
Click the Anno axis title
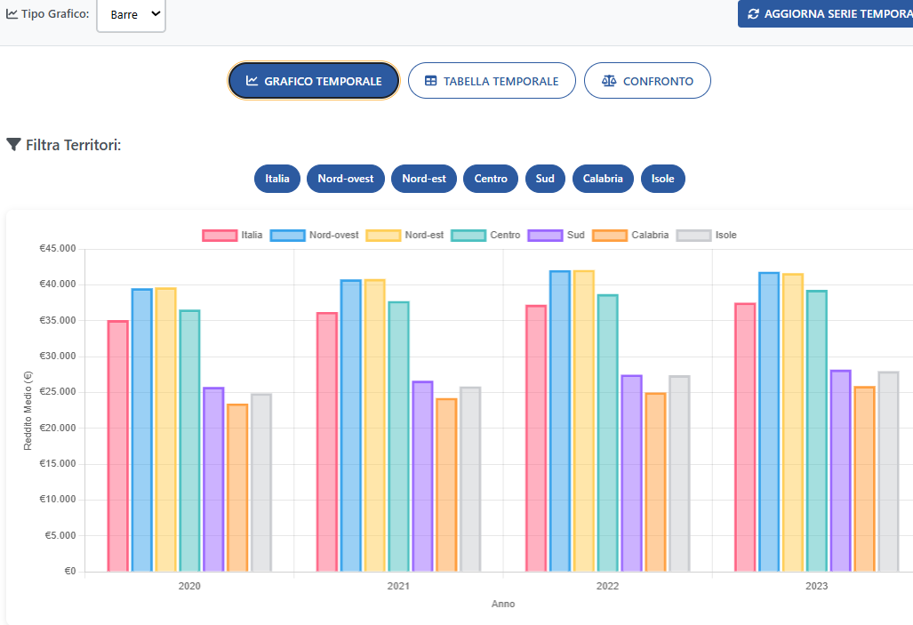[x=503, y=604]
